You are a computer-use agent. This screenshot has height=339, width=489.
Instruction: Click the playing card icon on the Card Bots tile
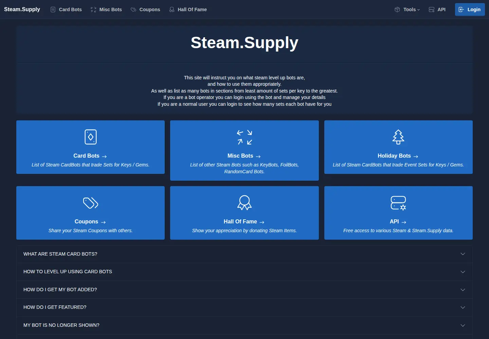point(91,137)
